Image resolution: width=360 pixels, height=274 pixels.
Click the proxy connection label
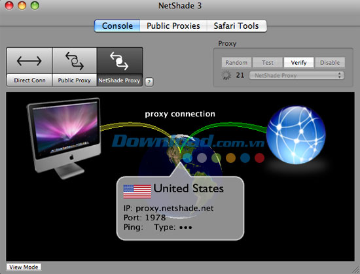pos(180,114)
